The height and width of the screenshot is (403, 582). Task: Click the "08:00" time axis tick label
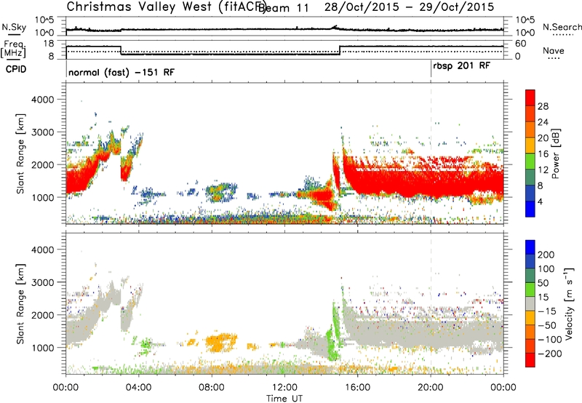212,388
